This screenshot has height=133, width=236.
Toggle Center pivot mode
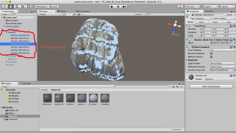click(41, 6)
